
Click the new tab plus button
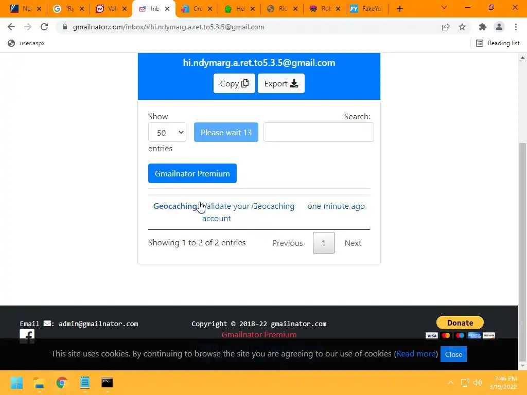(399, 9)
